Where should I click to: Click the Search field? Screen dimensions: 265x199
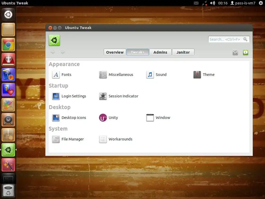[229, 39]
